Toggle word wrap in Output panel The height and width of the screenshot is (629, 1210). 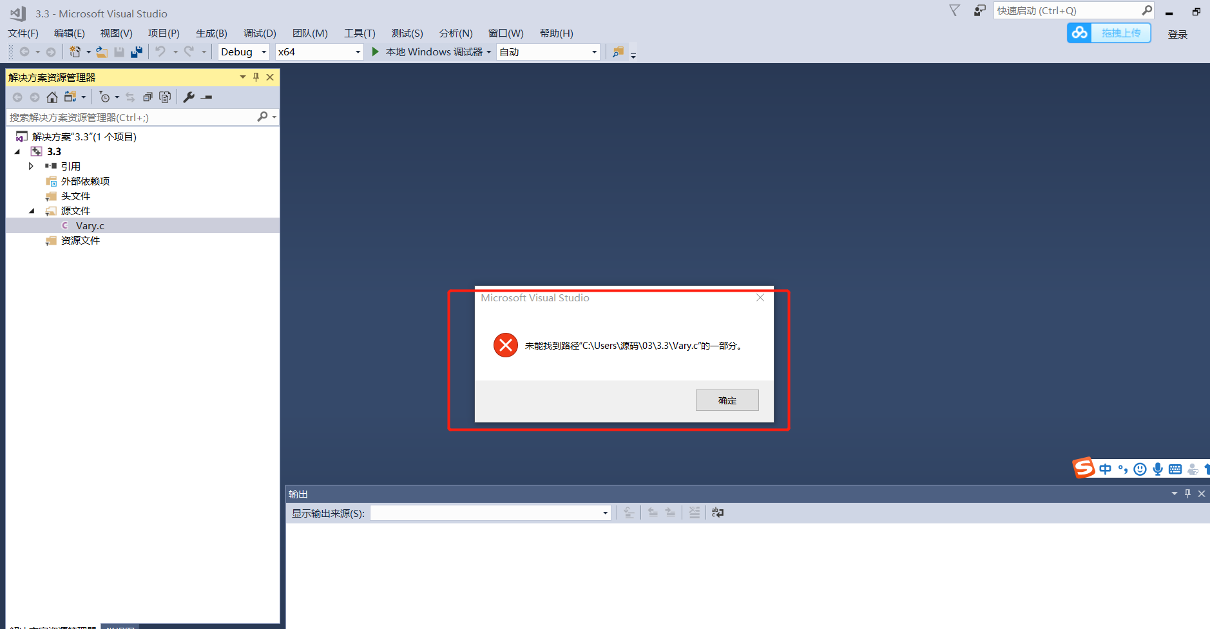point(718,512)
